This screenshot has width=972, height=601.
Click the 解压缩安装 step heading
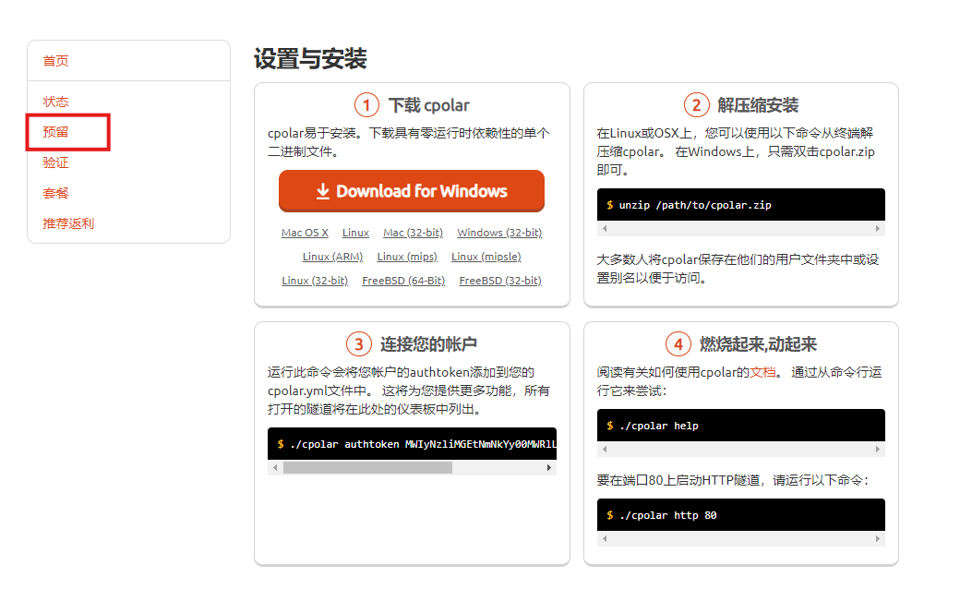[x=758, y=105]
